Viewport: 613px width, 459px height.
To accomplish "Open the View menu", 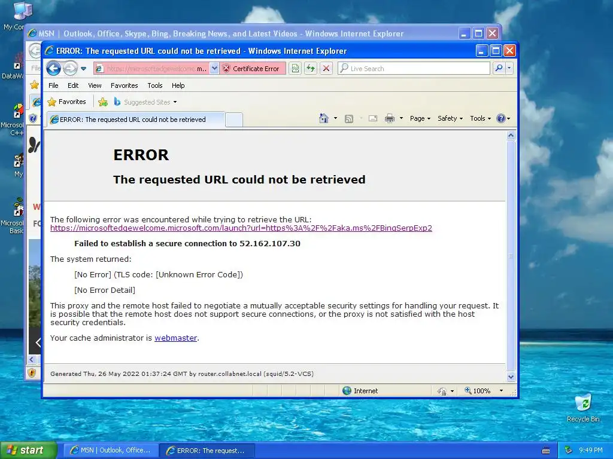I will [x=95, y=85].
